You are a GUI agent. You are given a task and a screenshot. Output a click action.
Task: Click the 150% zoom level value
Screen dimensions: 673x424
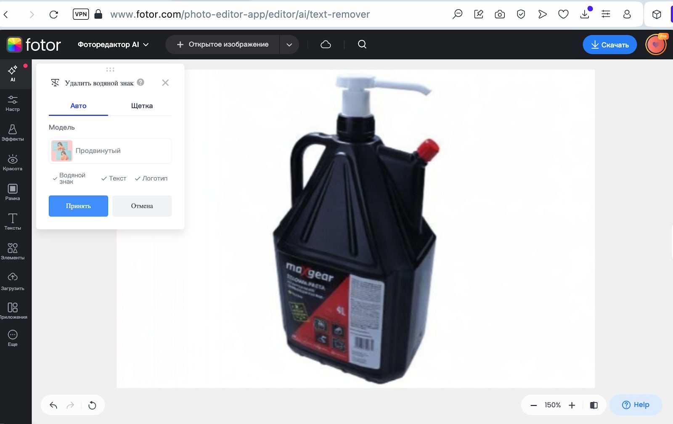click(x=553, y=405)
